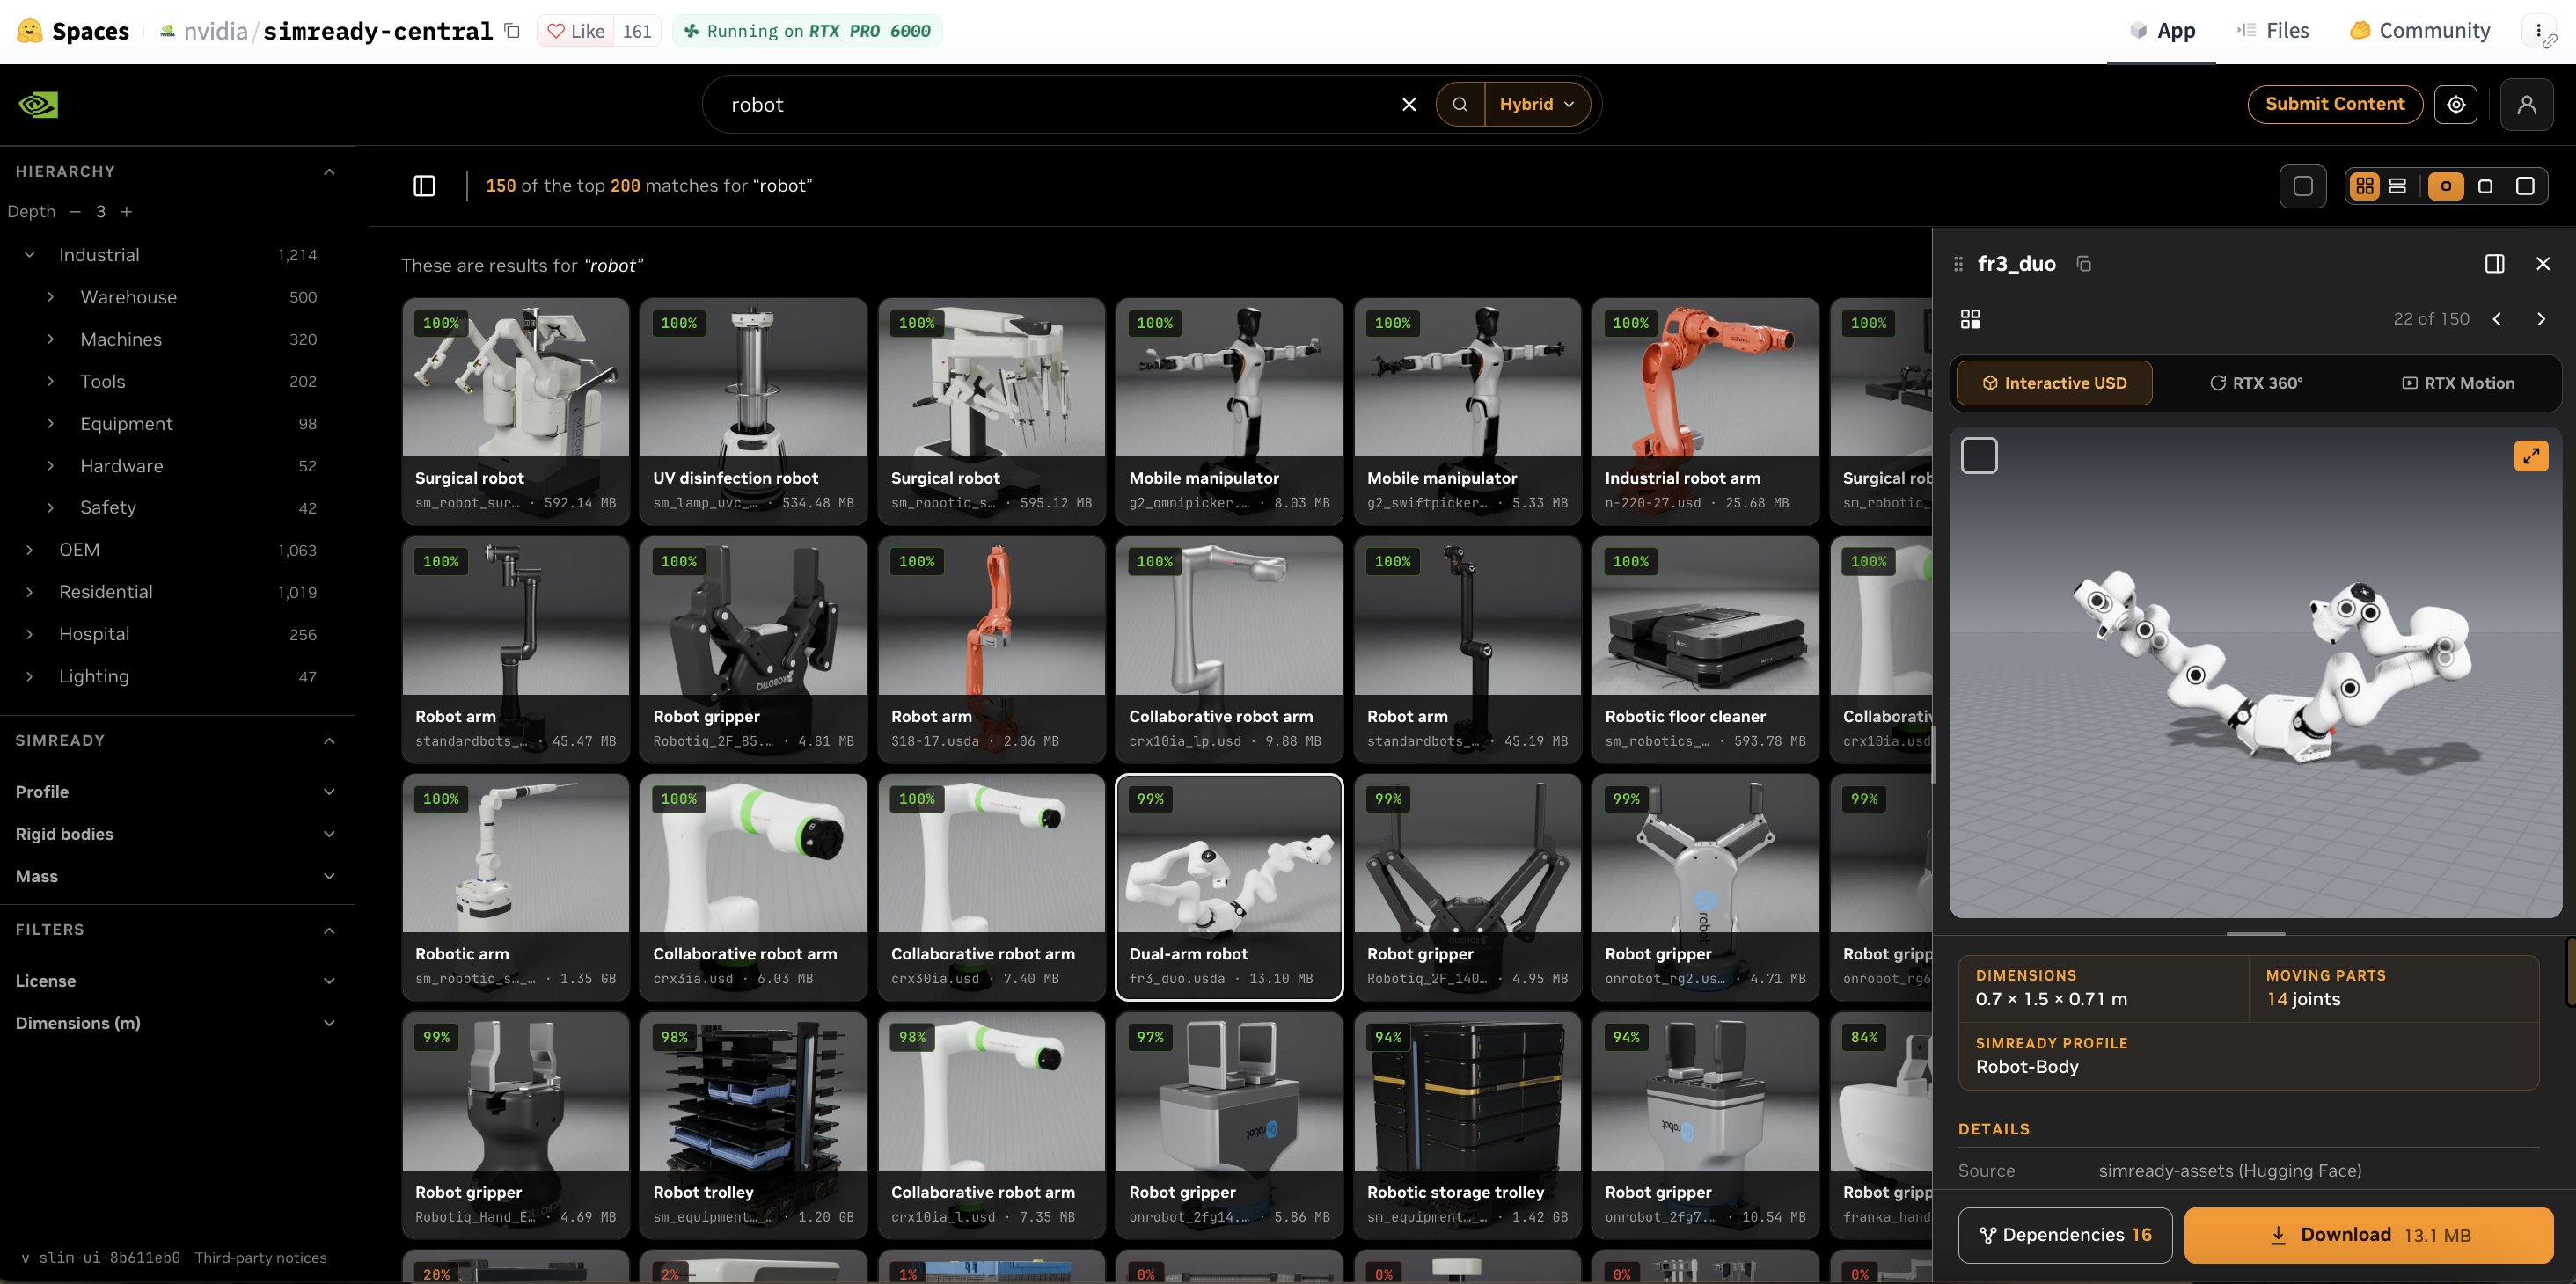Collapse the Industrial hierarchy node

(x=29, y=255)
